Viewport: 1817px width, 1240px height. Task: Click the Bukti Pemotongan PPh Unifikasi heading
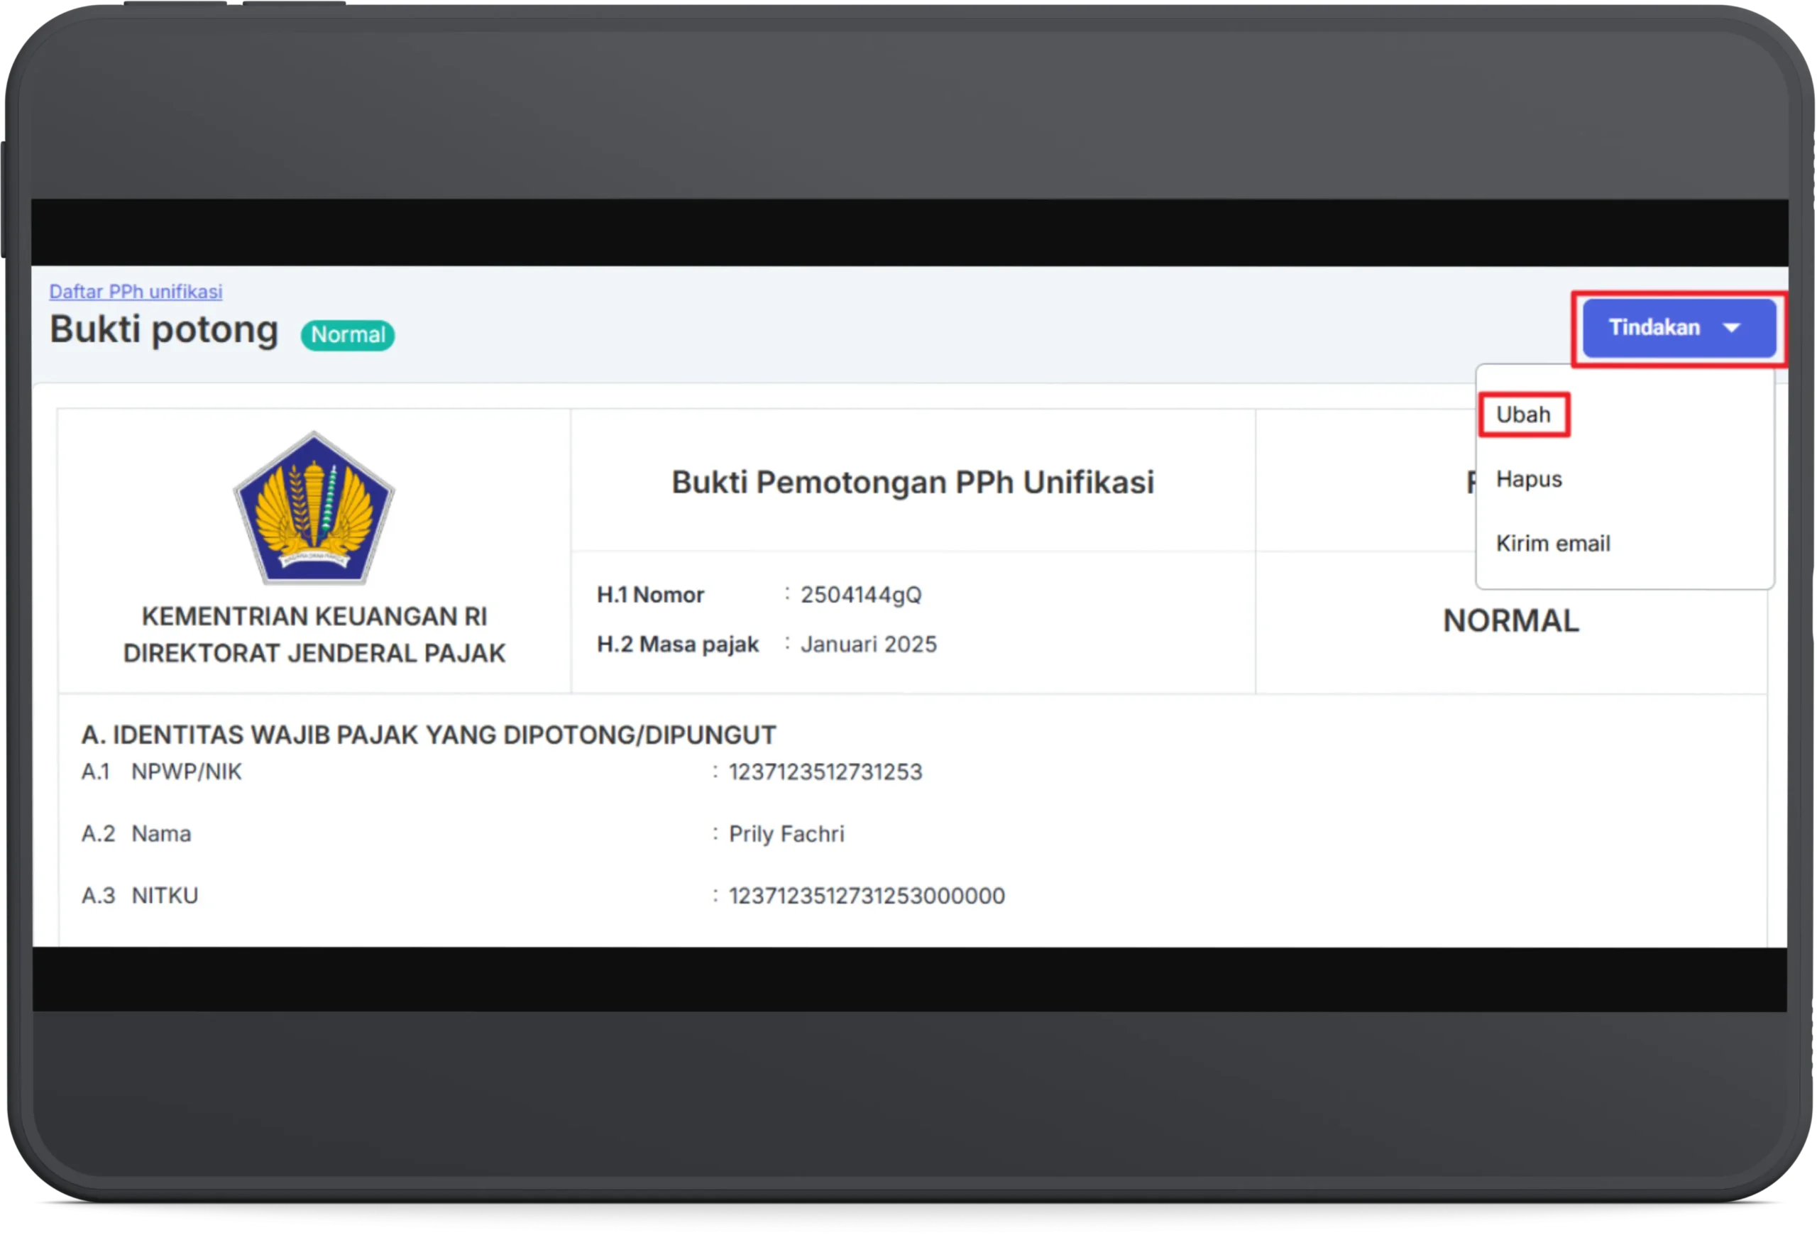click(913, 483)
